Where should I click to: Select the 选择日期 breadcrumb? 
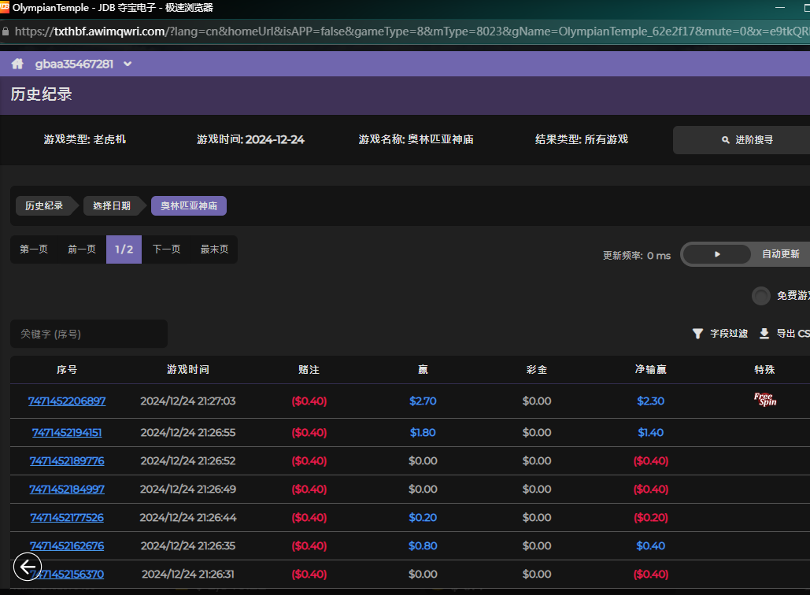point(112,206)
